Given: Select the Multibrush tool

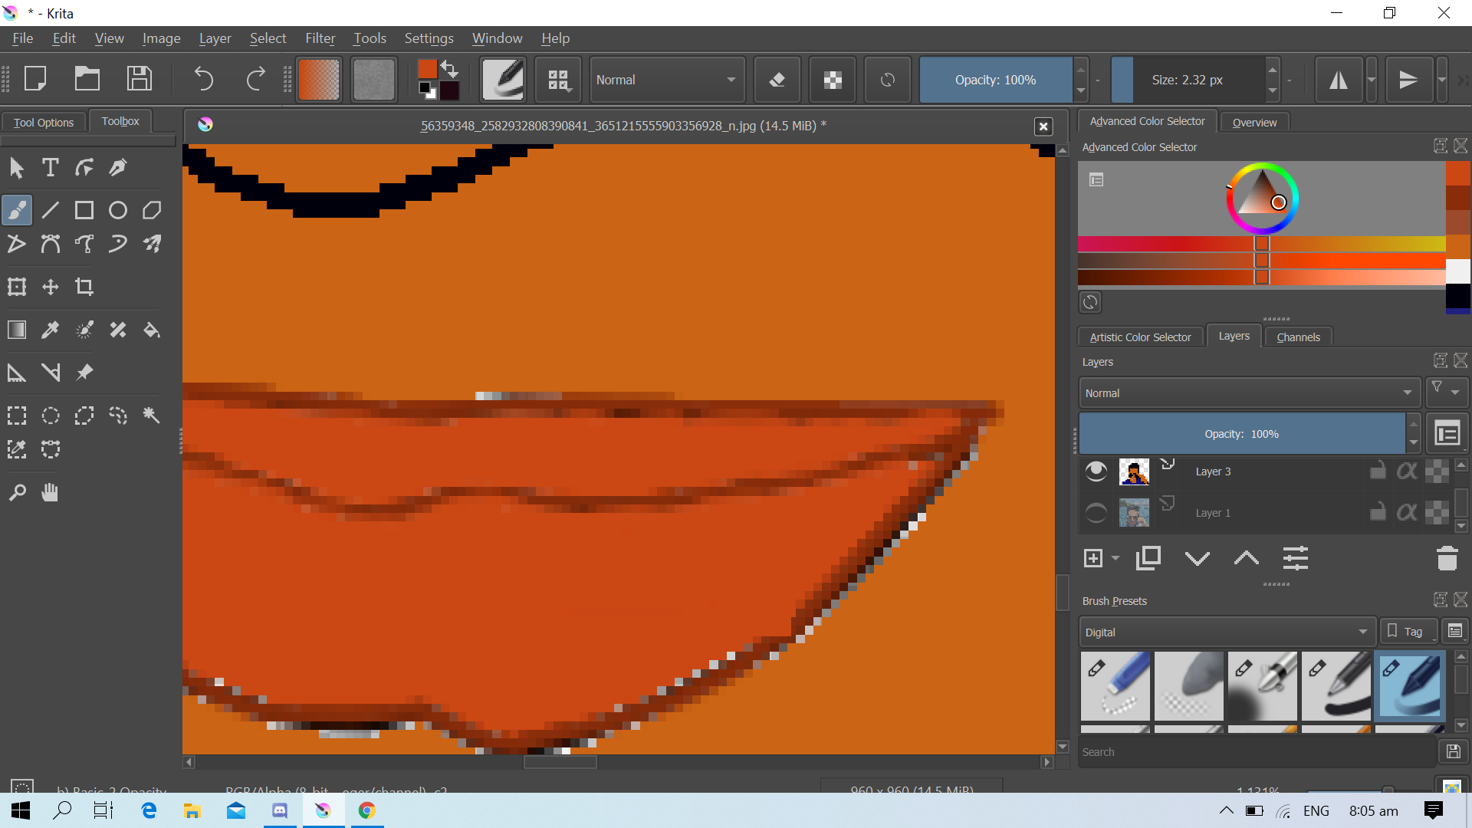Looking at the screenshot, I should (152, 244).
